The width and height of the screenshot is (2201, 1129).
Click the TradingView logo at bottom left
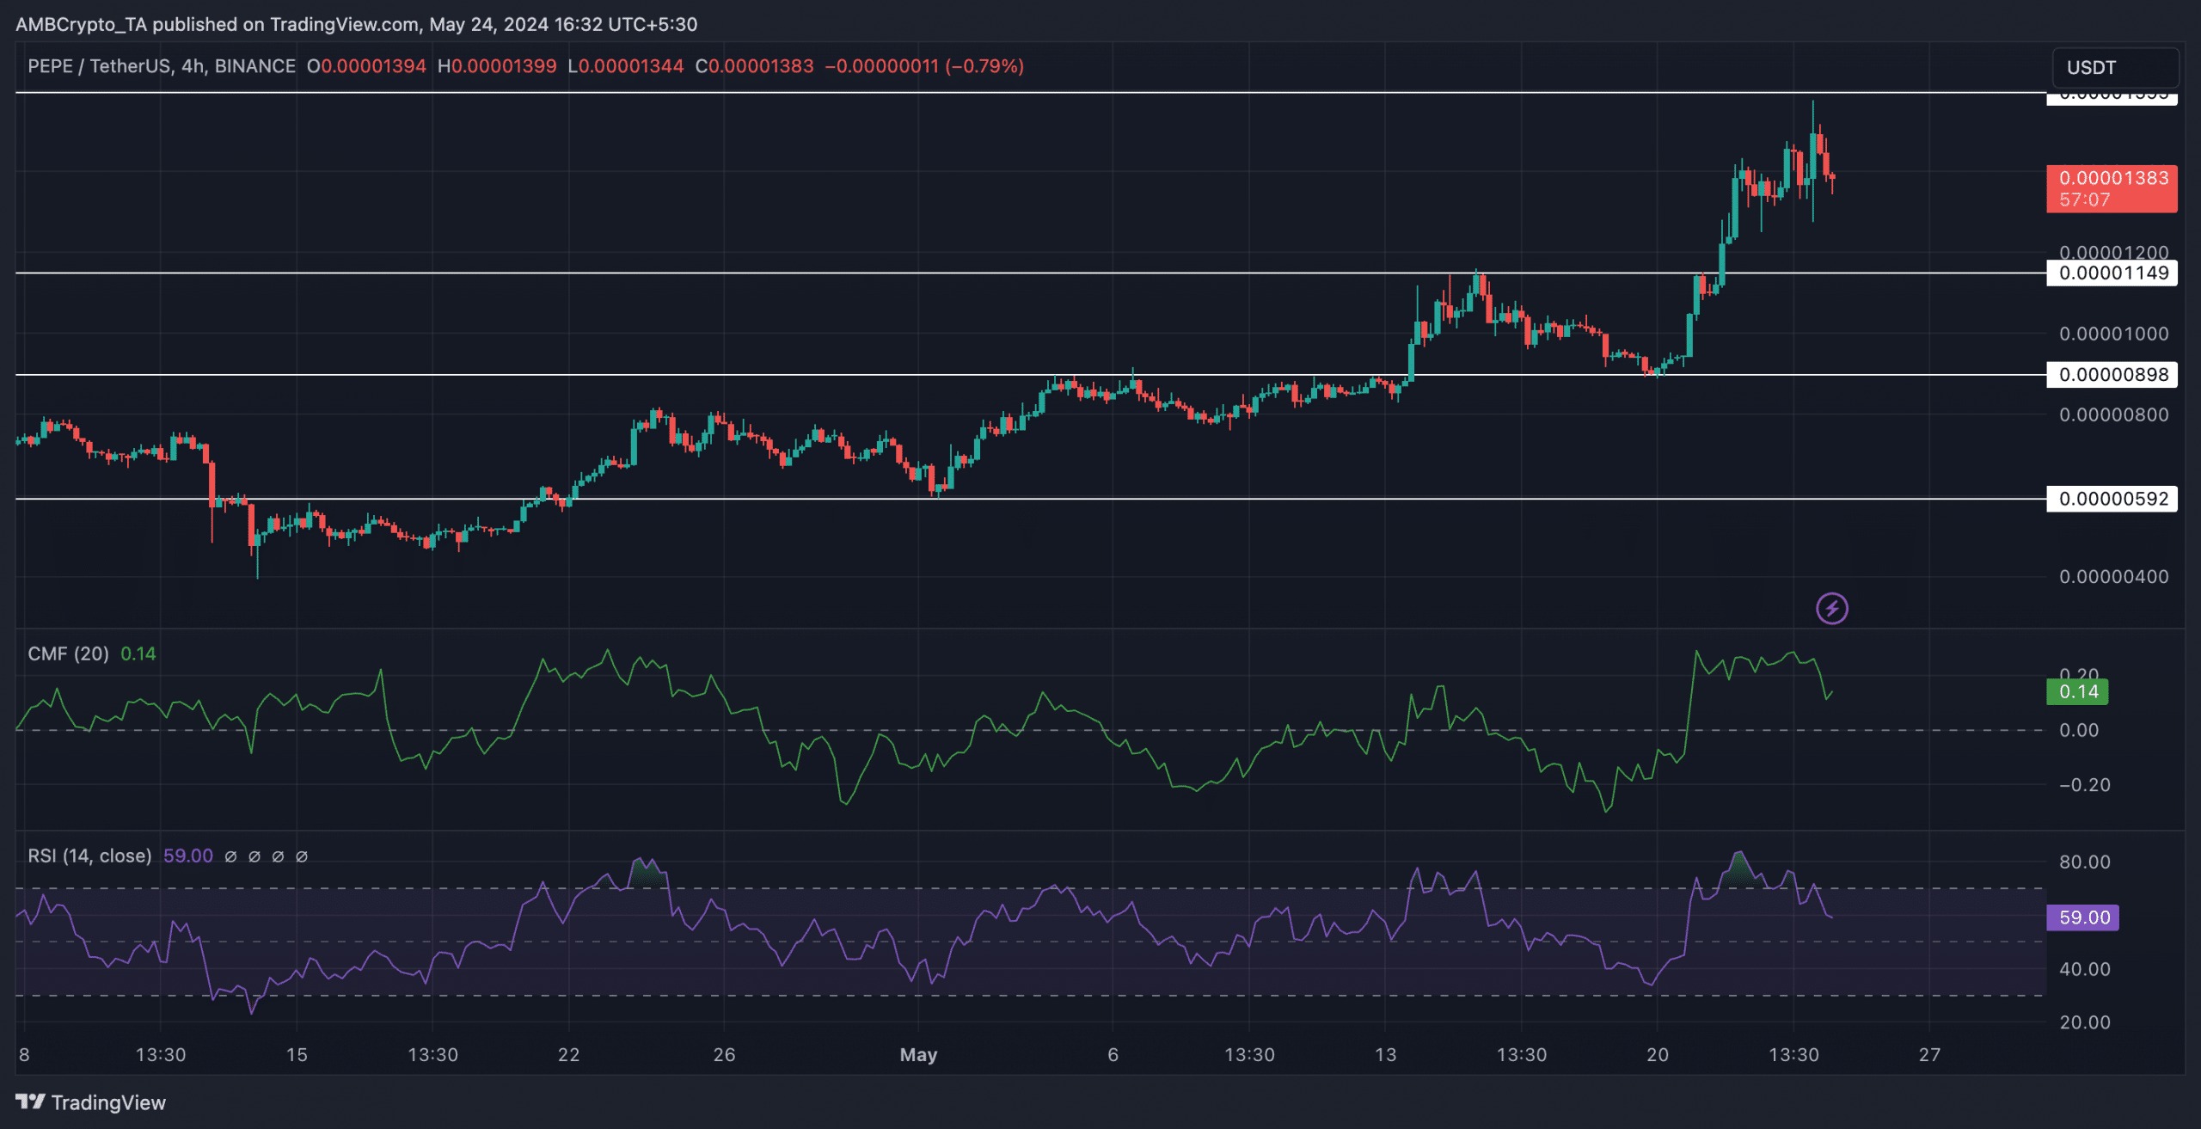[x=91, y=1102]
